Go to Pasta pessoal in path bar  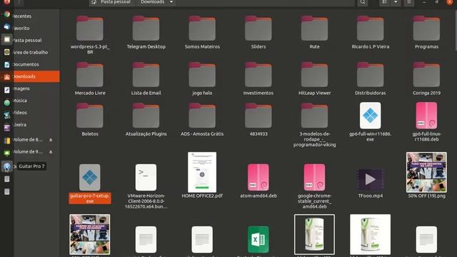[x=116, y=2]
